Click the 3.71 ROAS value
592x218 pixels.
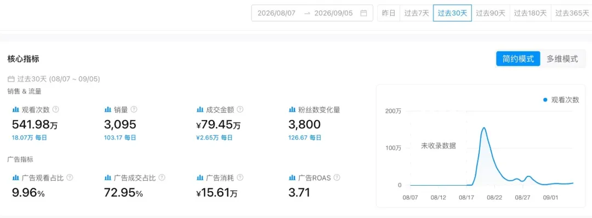299,193
